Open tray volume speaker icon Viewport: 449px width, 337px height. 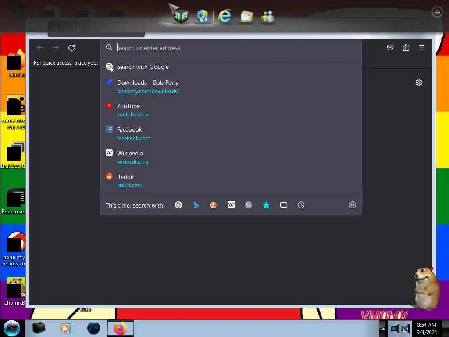click(406, 328)
